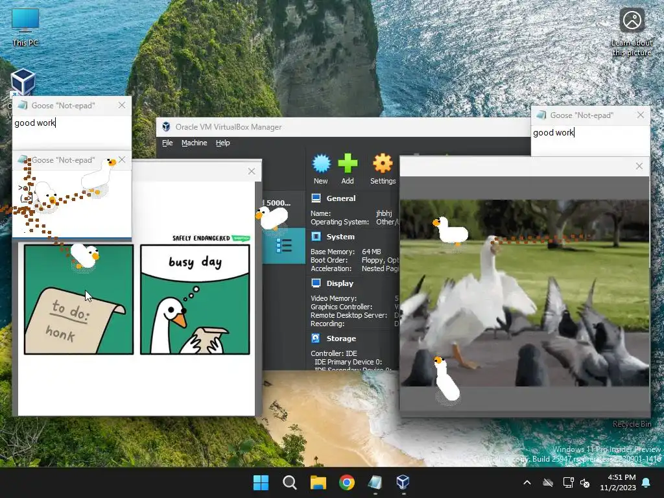This screenshot has height=498, width=664.
Task: Click the General section heading
Action: (341, 198)
